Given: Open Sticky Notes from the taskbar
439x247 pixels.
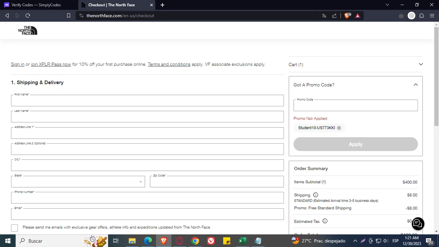Looking at the screenshot, I should [x=227, y=241].
